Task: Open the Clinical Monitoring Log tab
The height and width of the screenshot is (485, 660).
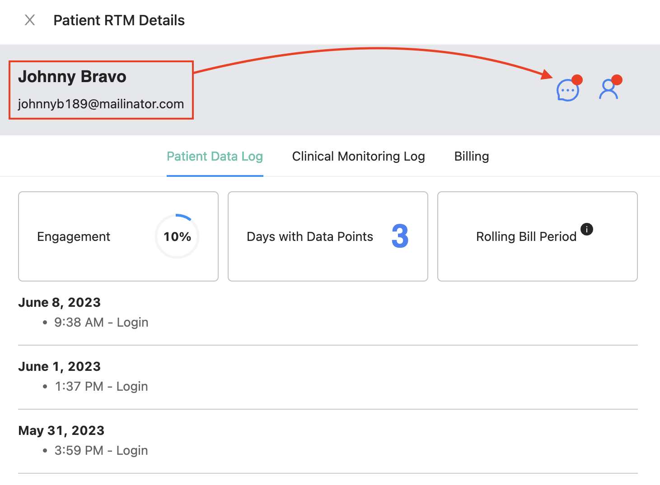Action: 359,157
